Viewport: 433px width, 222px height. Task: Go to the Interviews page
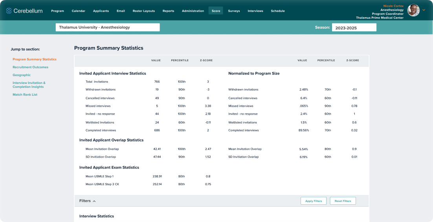tap(255, 11)
